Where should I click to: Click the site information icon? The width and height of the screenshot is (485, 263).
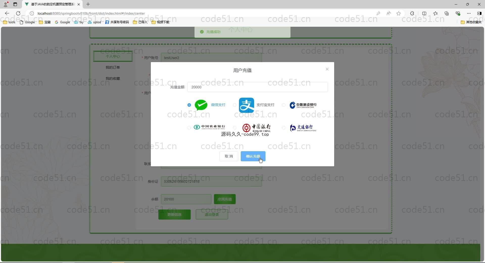click(x=32, y=13)
